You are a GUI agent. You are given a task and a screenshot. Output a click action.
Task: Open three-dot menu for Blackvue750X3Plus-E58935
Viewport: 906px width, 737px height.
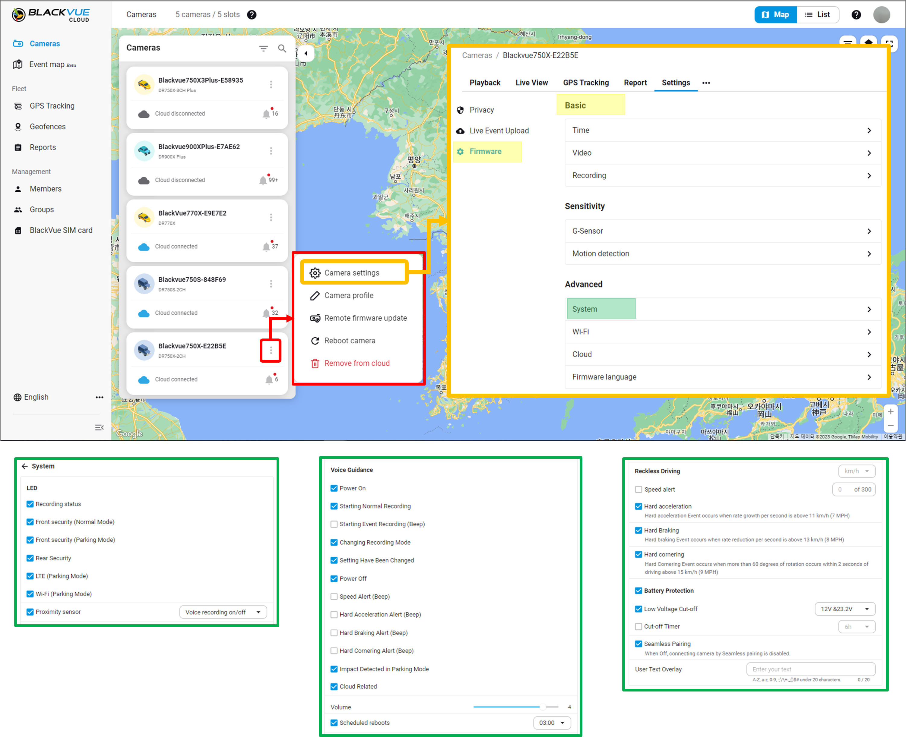click(271, 84)
